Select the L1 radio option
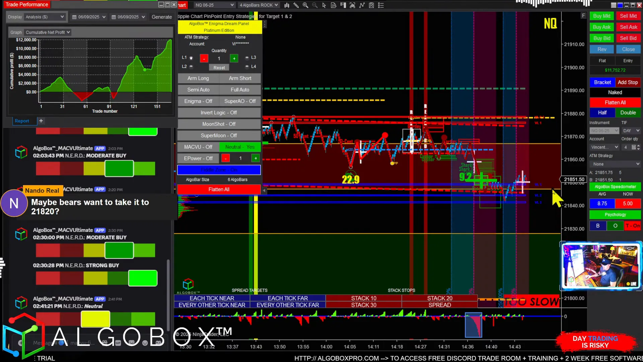Viewport: 643px width, 362px height. tap(191, 58)
